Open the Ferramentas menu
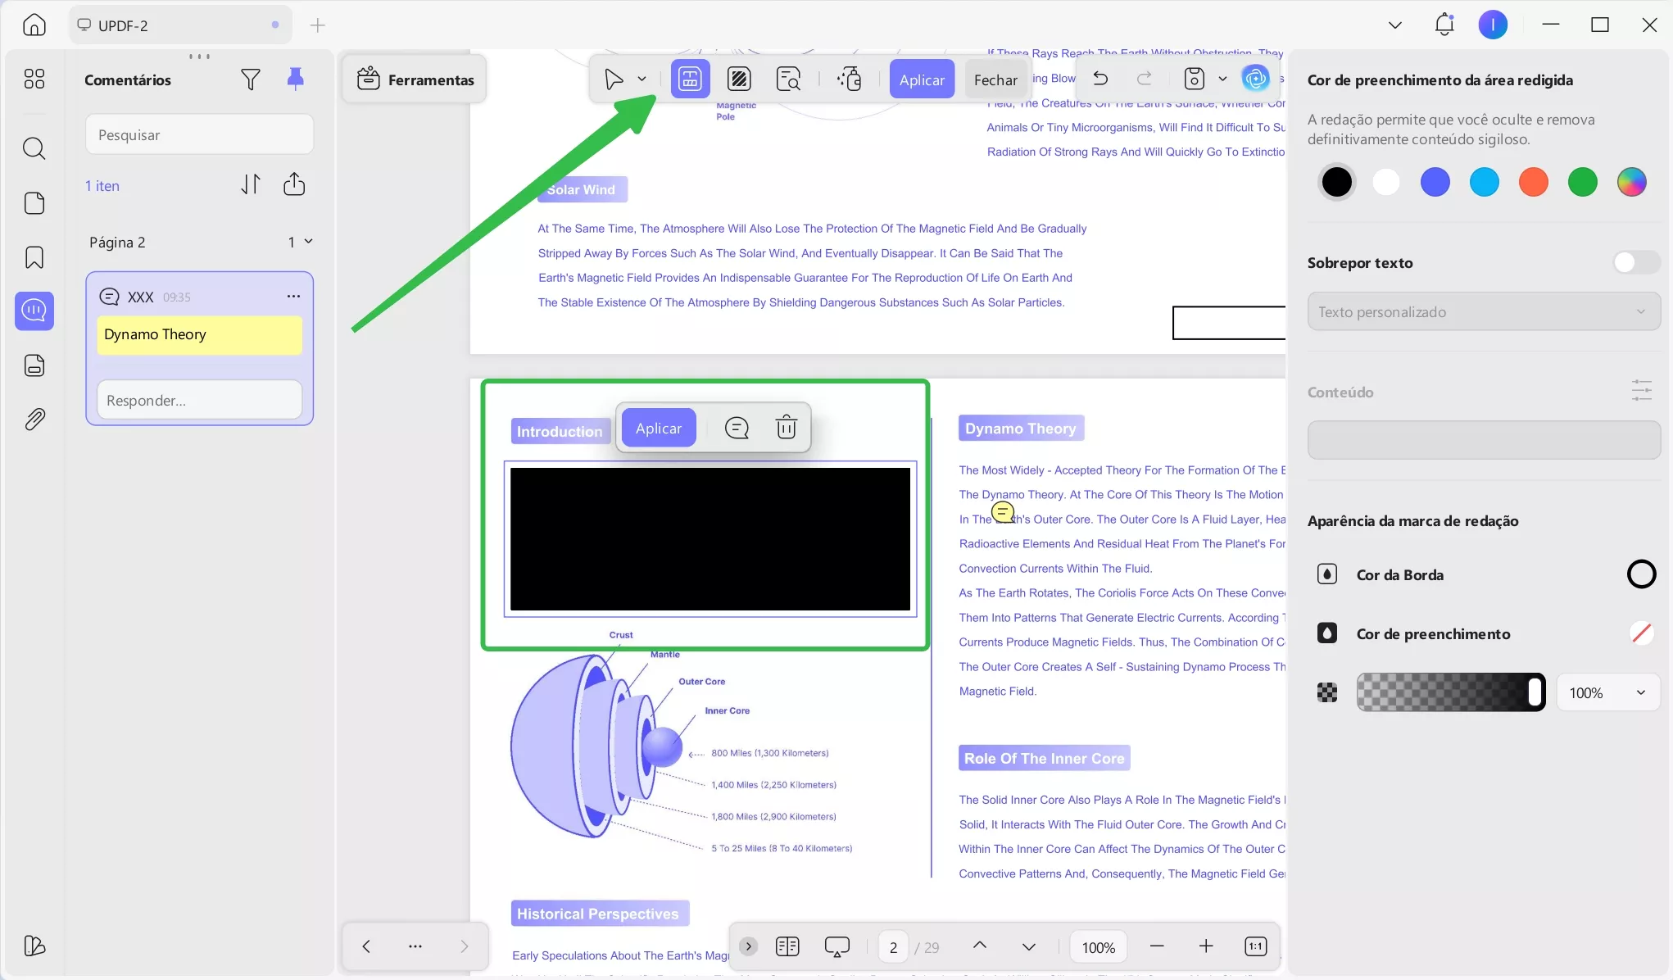 pyautogui.click(x=415, y=79)
